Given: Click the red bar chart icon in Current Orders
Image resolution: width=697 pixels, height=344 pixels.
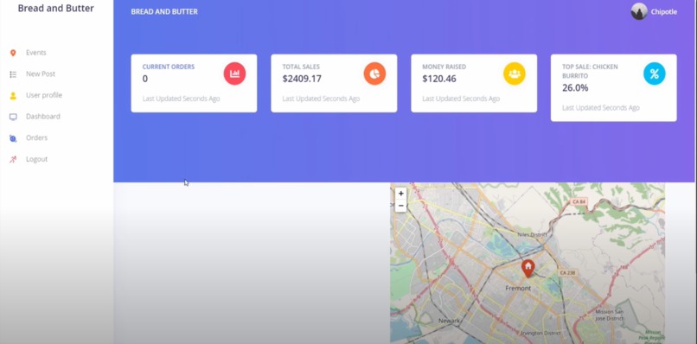Looking at the screenshot, I should pos(234,73).
